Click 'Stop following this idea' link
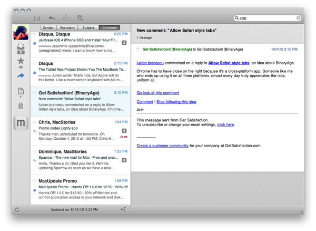 click(x=176, y=102)
